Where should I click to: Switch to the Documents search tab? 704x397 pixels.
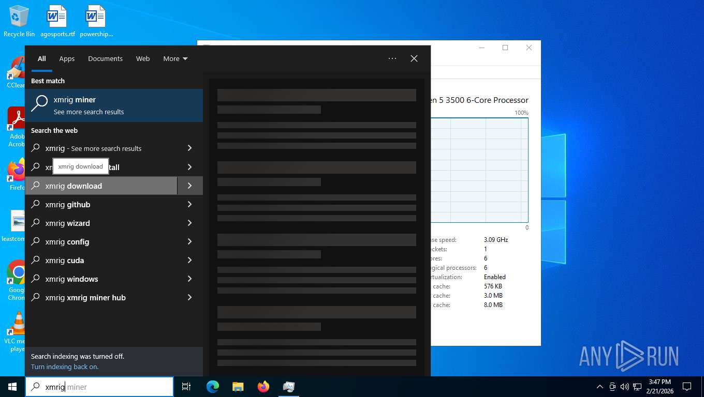(105, 58)
